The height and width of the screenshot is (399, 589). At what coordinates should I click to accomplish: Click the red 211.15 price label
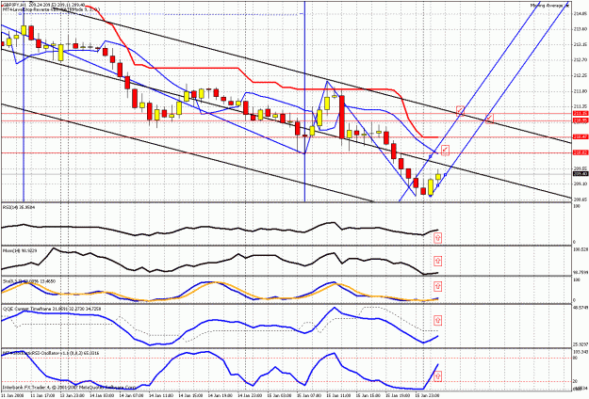[x=581, y=113]
